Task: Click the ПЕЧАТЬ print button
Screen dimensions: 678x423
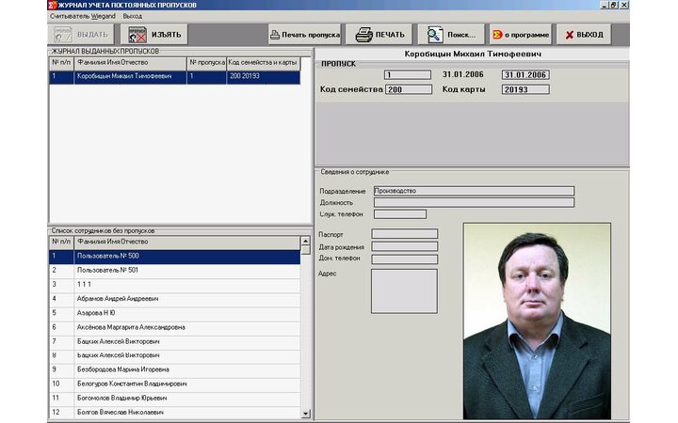Action: tap(379, 35)
